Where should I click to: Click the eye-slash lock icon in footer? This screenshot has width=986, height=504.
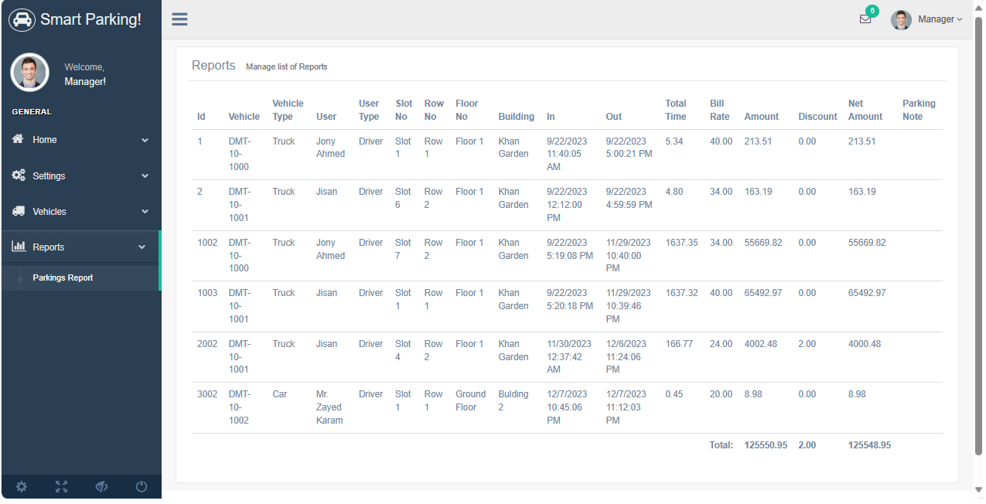pos(101,486)
